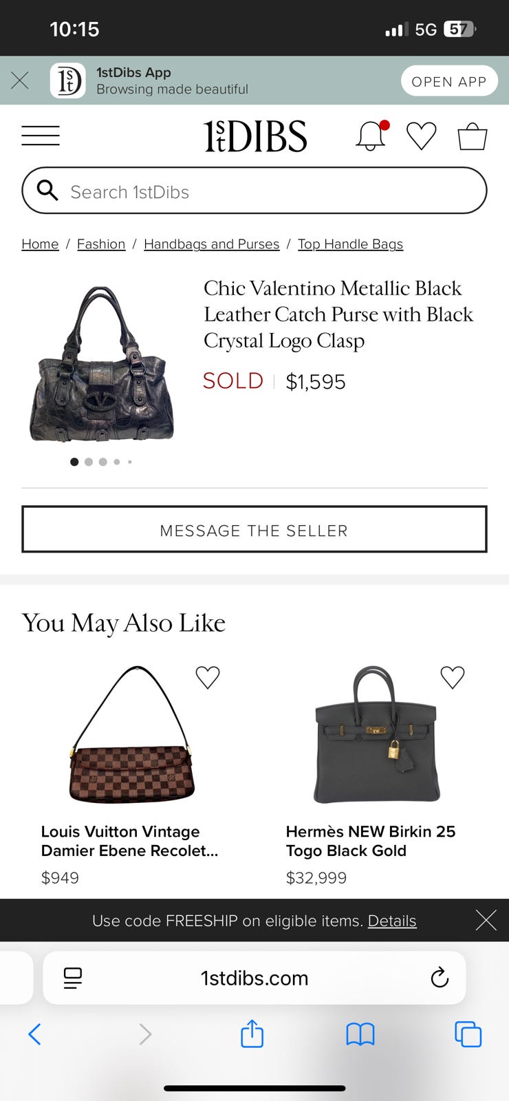
Task: Open Safari page settings menu
Action: [73, 977]
